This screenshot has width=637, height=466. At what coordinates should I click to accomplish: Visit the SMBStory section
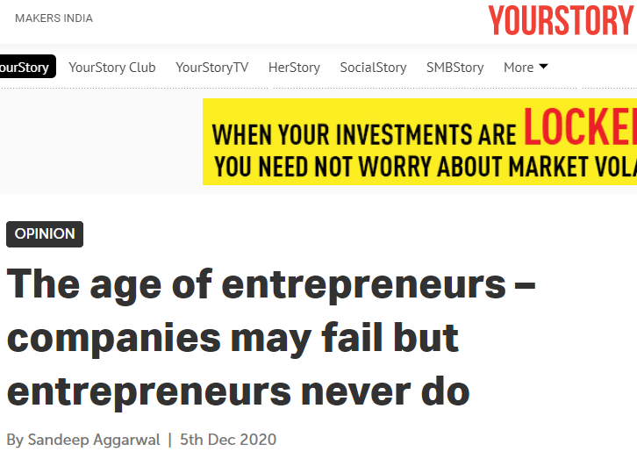pyautogui.click(x=454, y=68)
